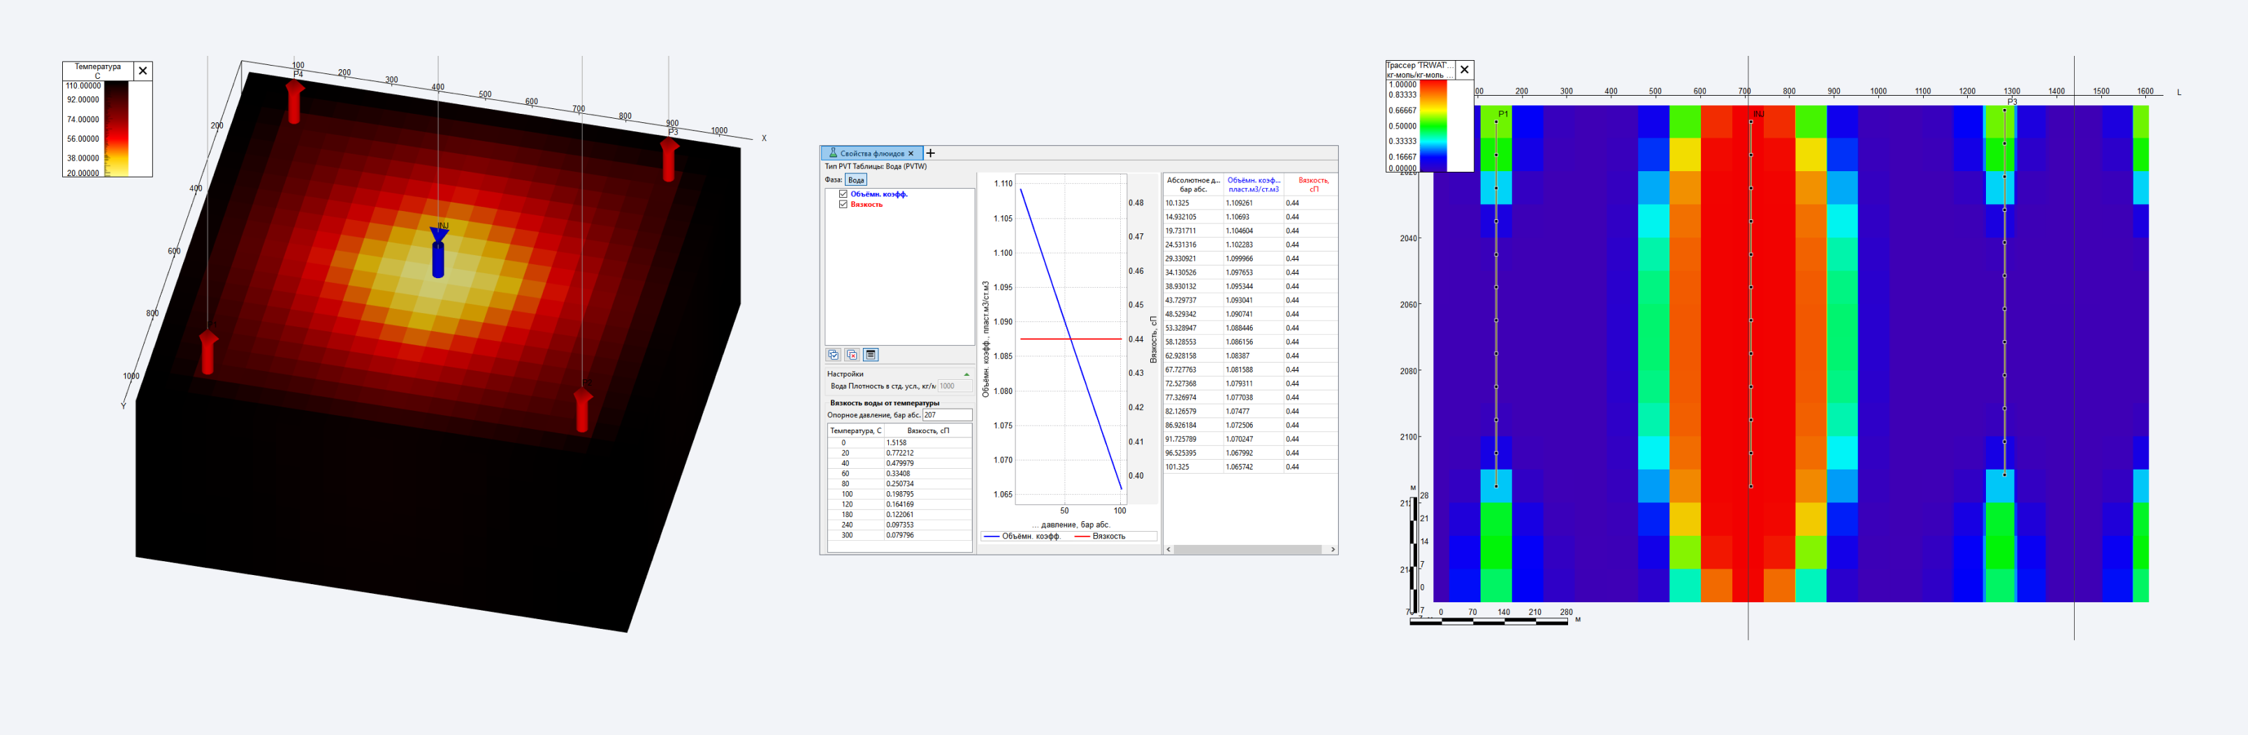Select the P3 producer well in 3D view
Screen dimensions: 2248x735
tap(669, 159)
